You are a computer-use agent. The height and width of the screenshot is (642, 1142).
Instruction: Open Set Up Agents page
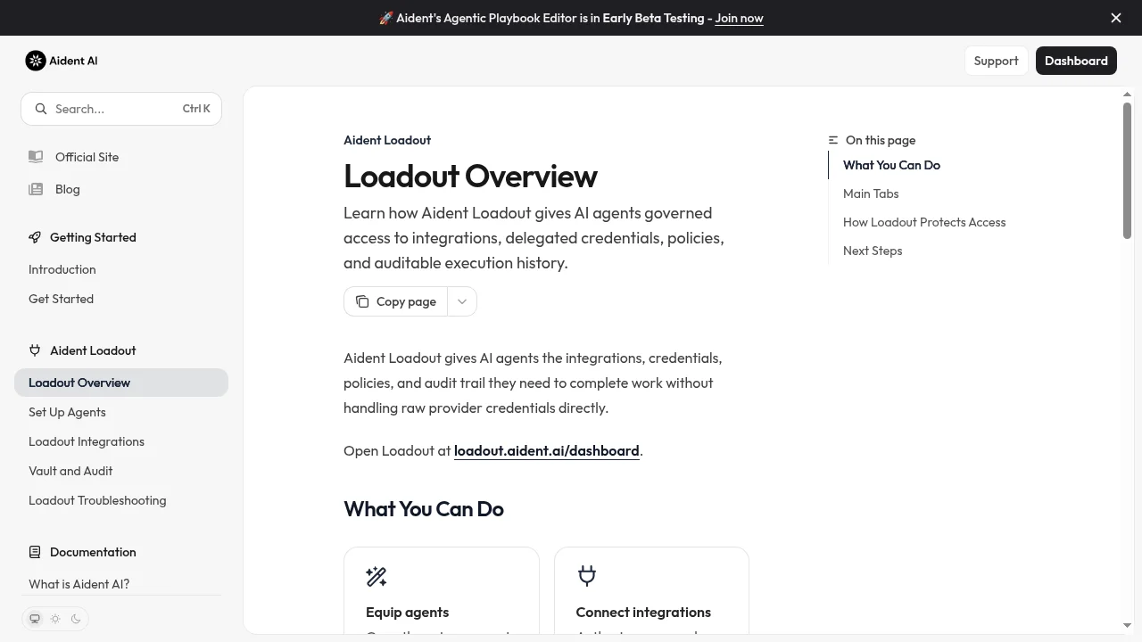67,412
